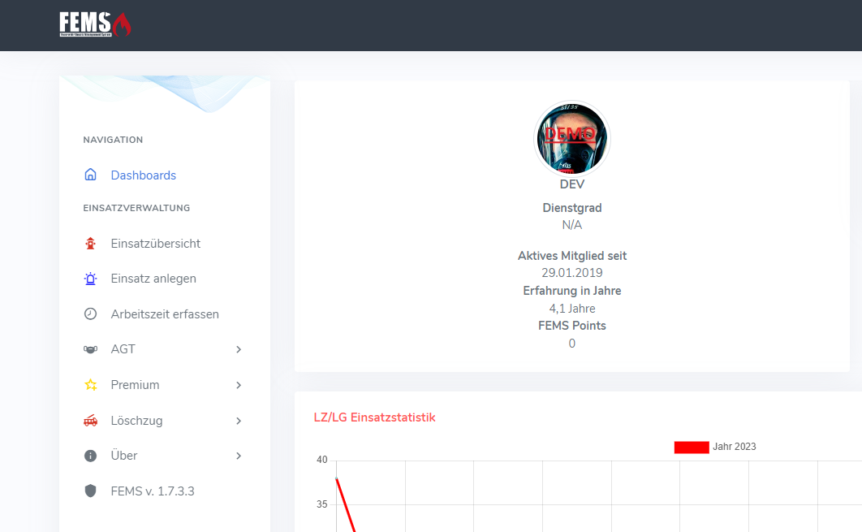Open the Dashboards menu item

coord(144,175)
